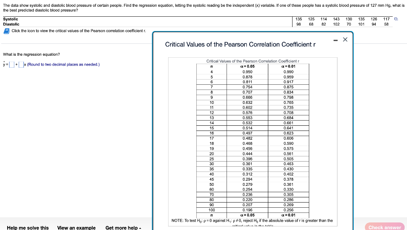Select value 0.236 in the n=70 row
407x230 pixels.
[247, 195]
